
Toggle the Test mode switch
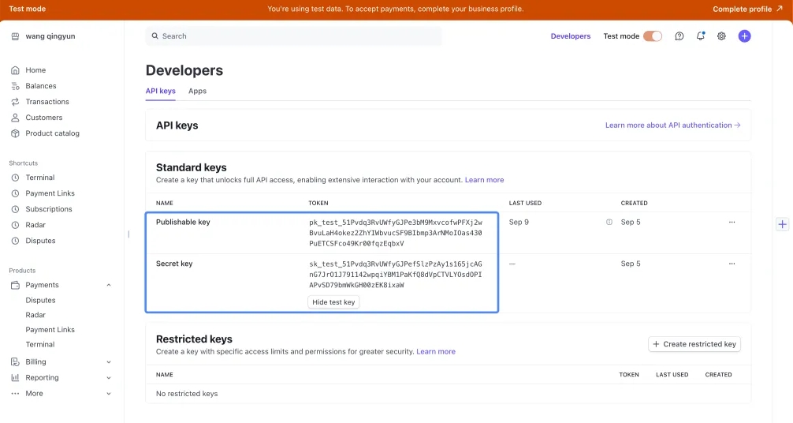coord(653,36)
